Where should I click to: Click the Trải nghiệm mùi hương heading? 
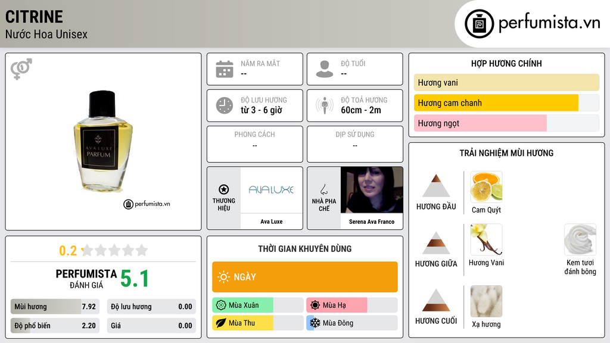[506, 153]
